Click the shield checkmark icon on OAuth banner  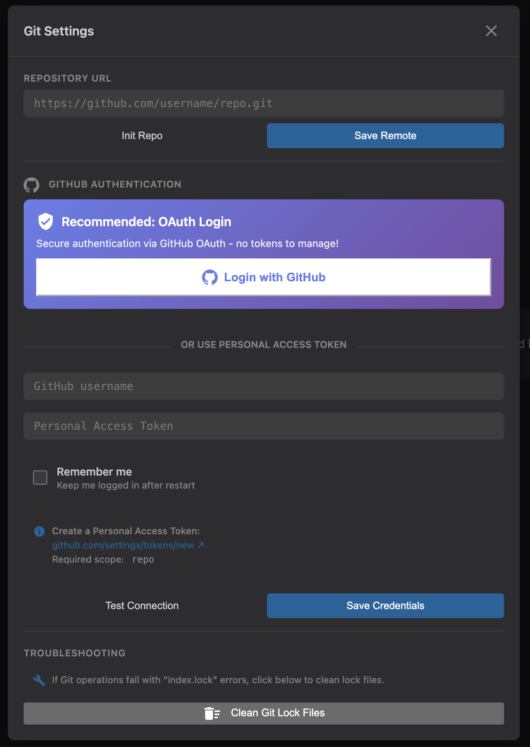point(46,221)
